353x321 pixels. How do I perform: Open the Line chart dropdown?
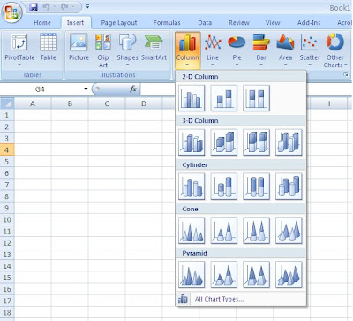tap(213, 50)
